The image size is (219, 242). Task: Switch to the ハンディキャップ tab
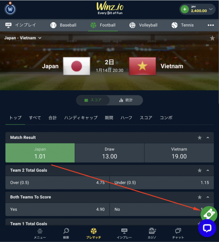(81, 118)
